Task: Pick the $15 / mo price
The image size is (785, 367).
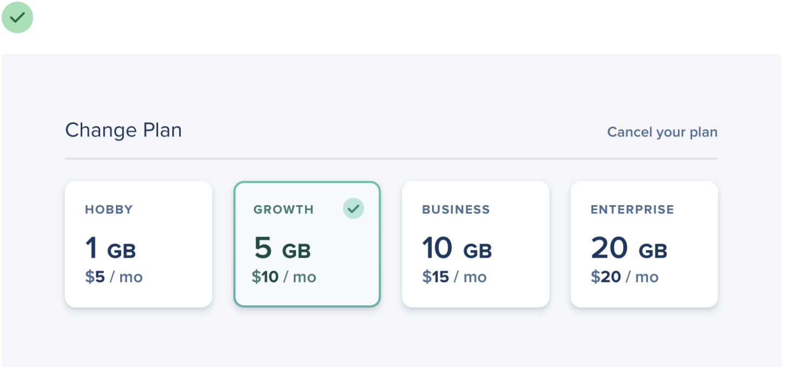Action: point(454,277)
